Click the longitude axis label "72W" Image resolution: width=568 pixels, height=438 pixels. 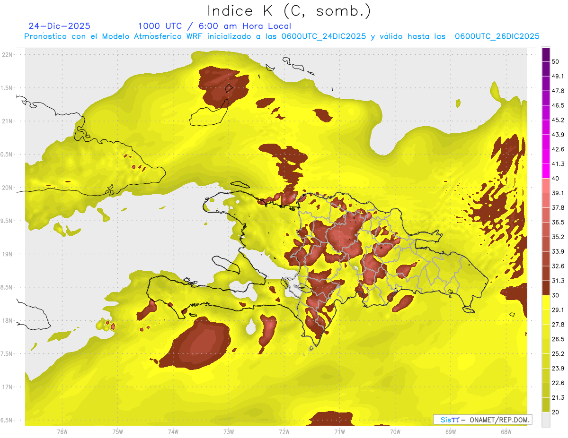(284, 432)
